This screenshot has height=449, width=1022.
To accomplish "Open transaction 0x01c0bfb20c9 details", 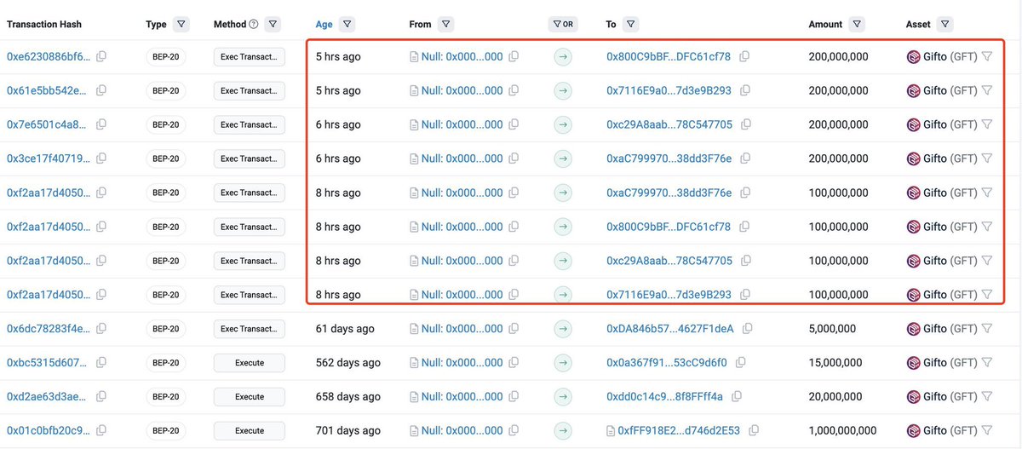I will tap(48, 431).
